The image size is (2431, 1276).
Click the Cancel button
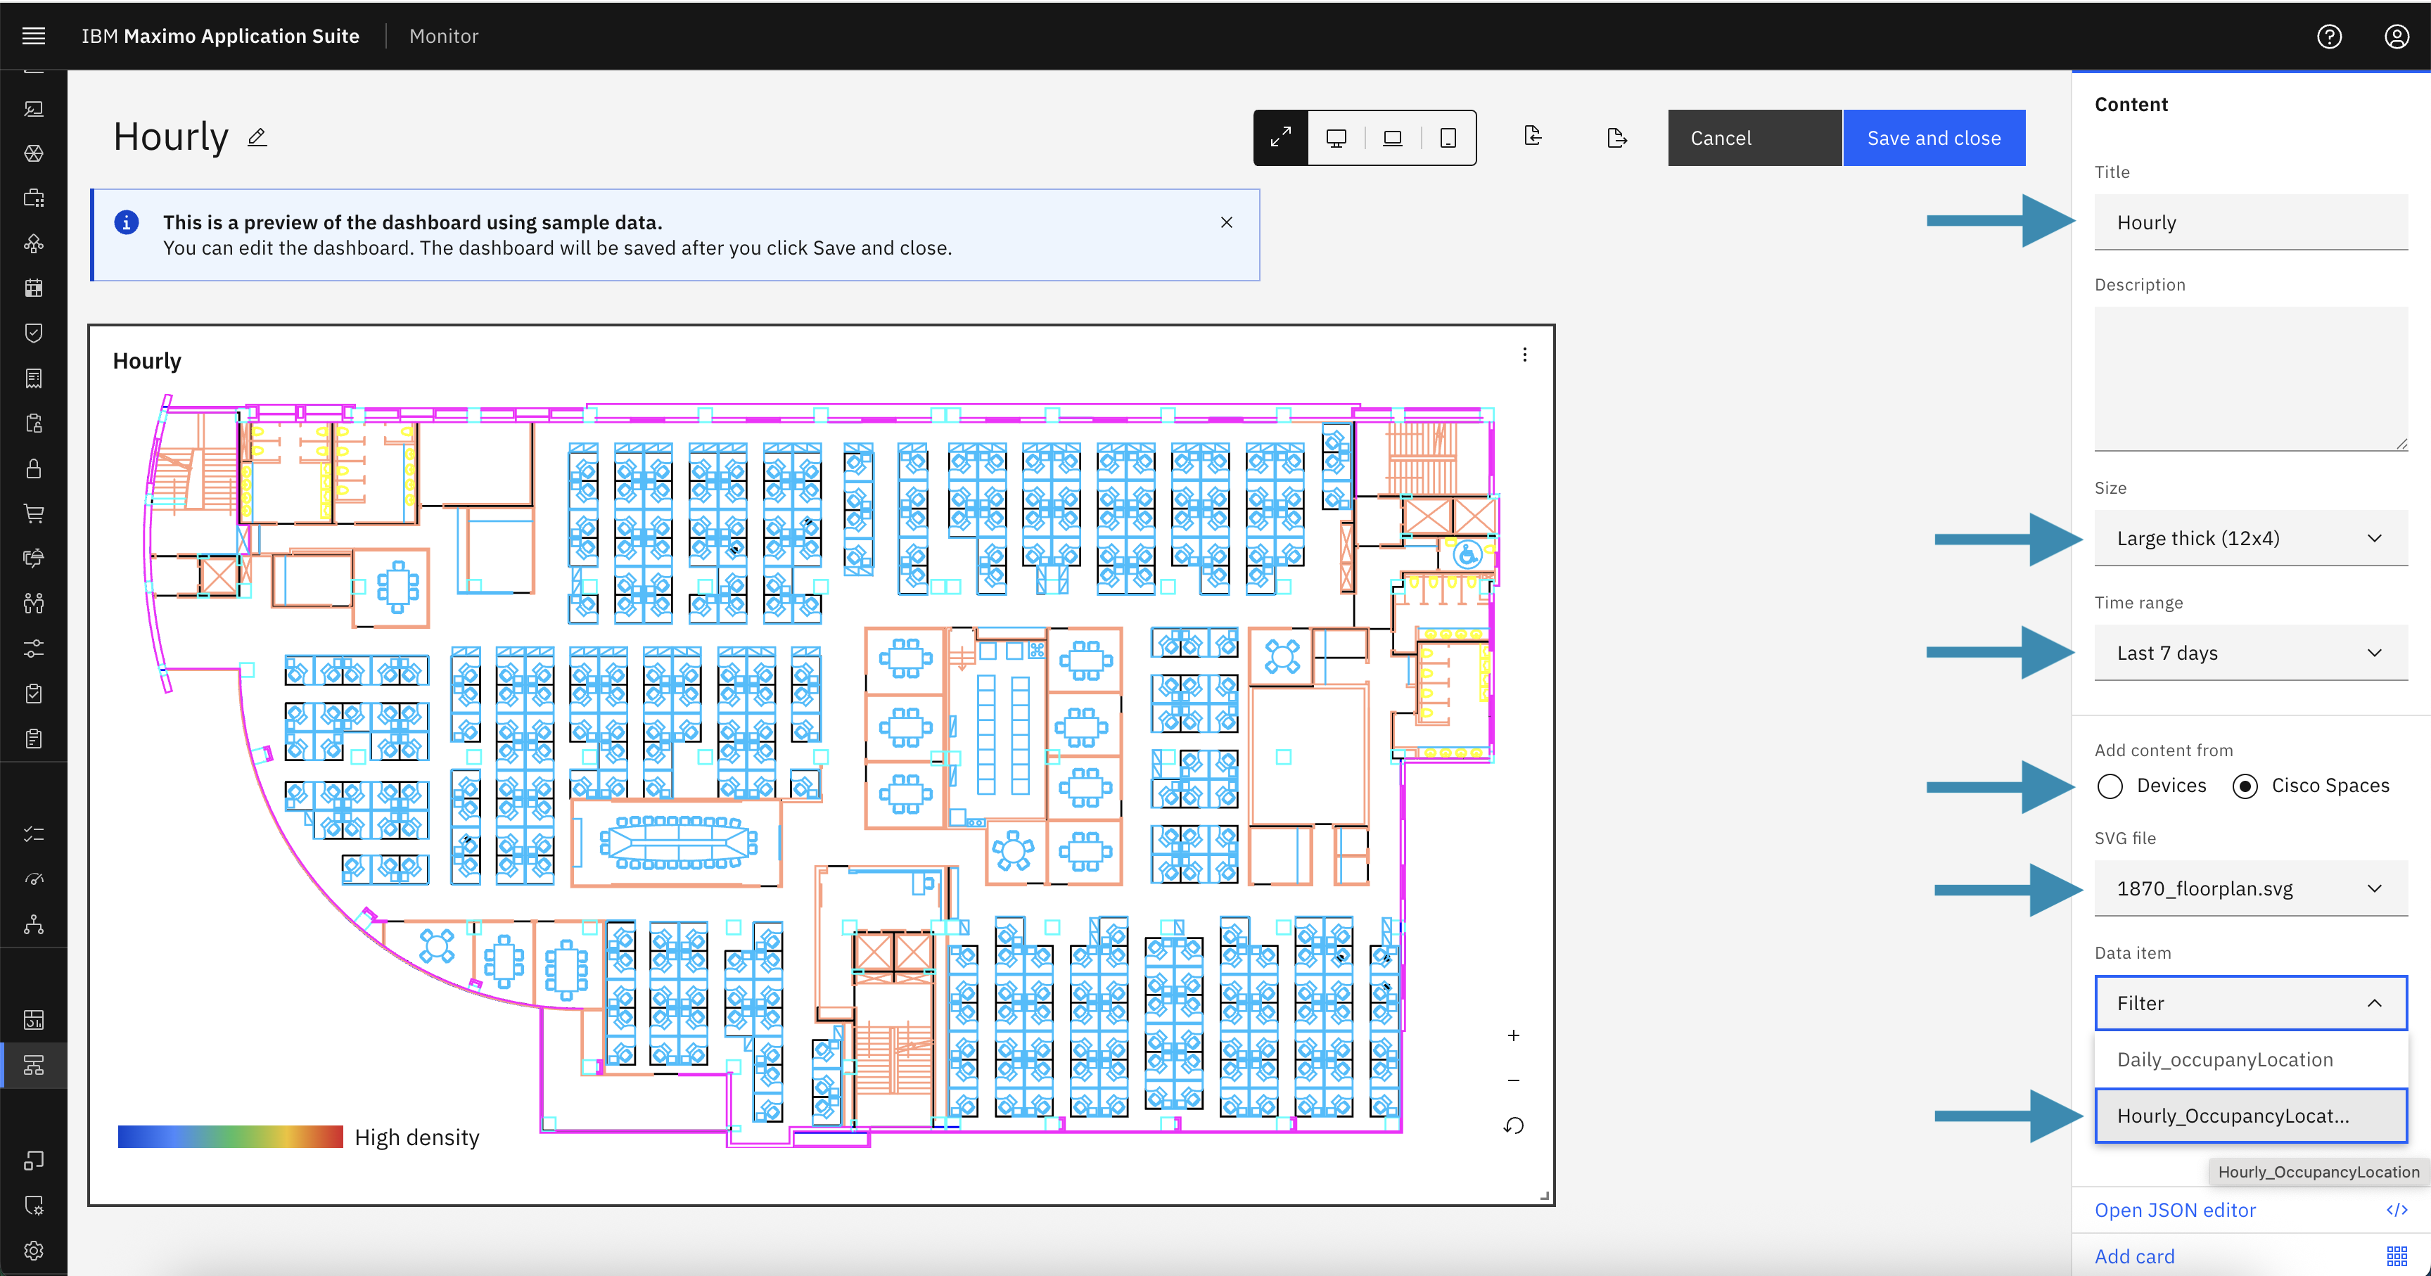(x=1754, y=138)
